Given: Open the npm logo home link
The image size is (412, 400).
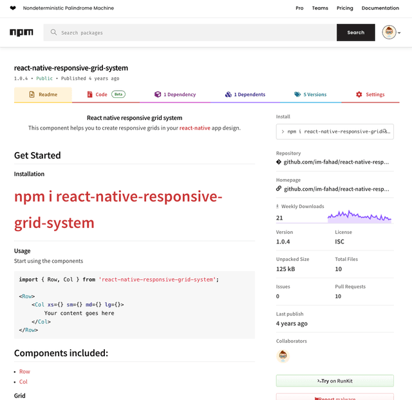Looking at the screenshot, I should click(21, 32).
